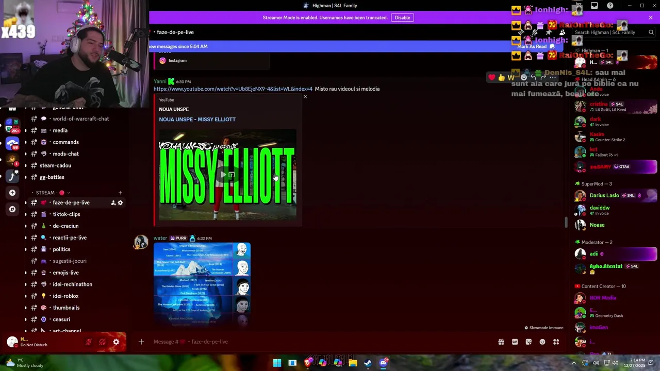The width and height of the screenshot is (660, 371).
Task: Open the server icon with the 2K+ badge
Action: [12, 126]
